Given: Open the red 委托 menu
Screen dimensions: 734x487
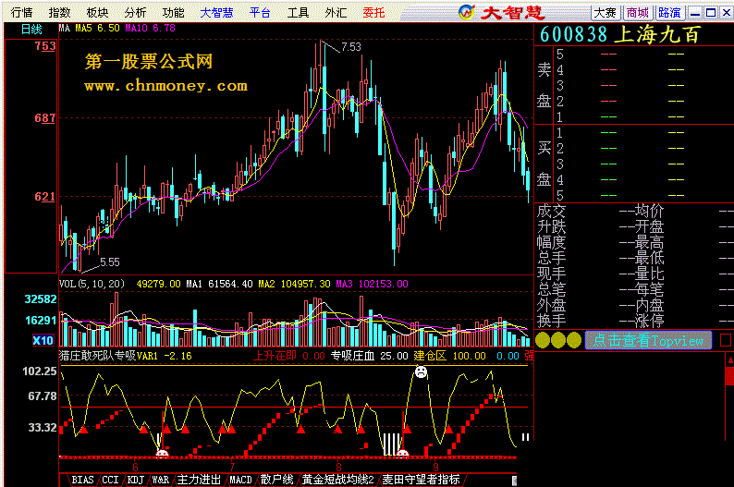Looking at the screenshot, I should point(373,13).
